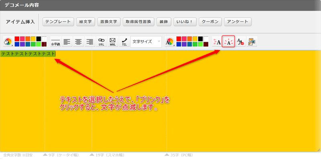
Task: Click the 装飾 button
Action: 164,22
